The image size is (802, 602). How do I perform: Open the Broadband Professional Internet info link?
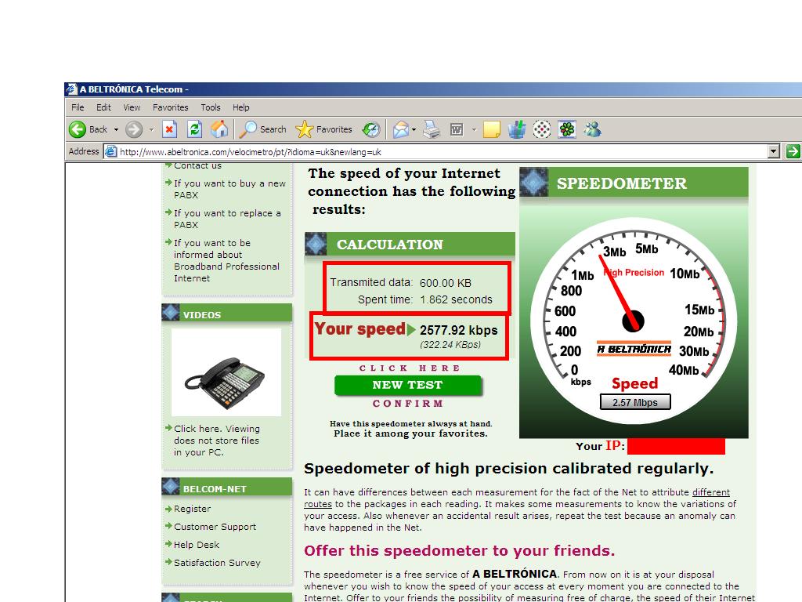[226, 260]
